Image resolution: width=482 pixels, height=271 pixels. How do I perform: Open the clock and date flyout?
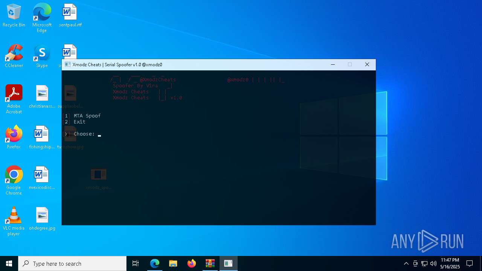click(x=450, y=263)
